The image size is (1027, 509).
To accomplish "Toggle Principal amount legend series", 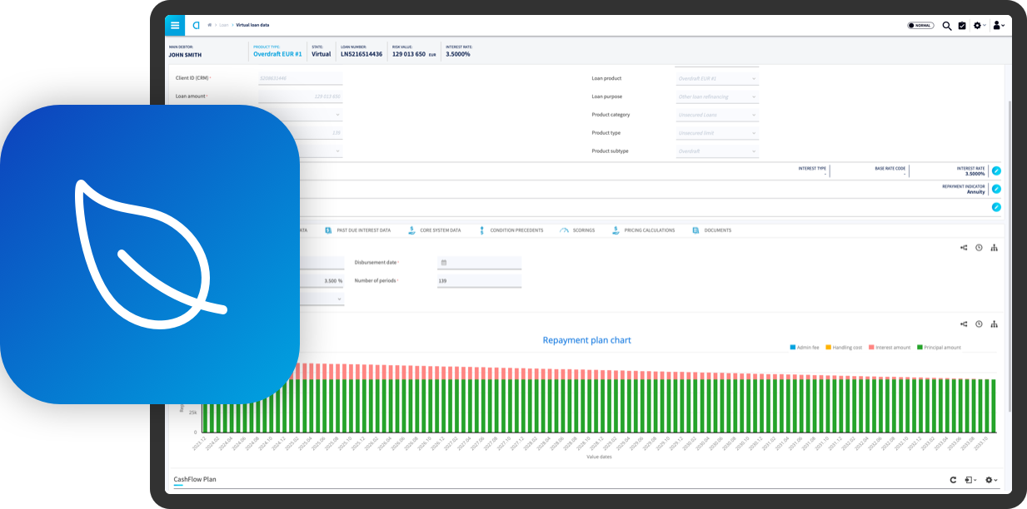I will point(939,347).
